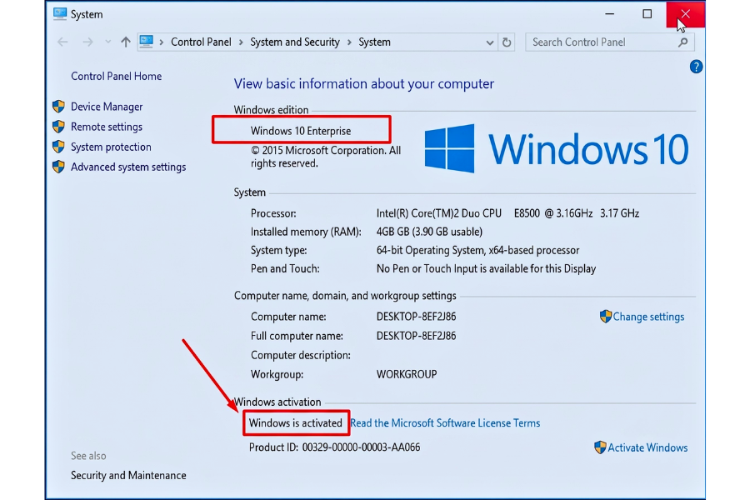Click shield icon beside Remote settings
The height and width of the screenshot is (500, 750).
point(59,127)
